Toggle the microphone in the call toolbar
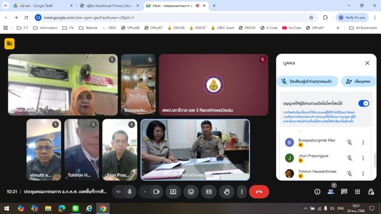 click(130, 192)
